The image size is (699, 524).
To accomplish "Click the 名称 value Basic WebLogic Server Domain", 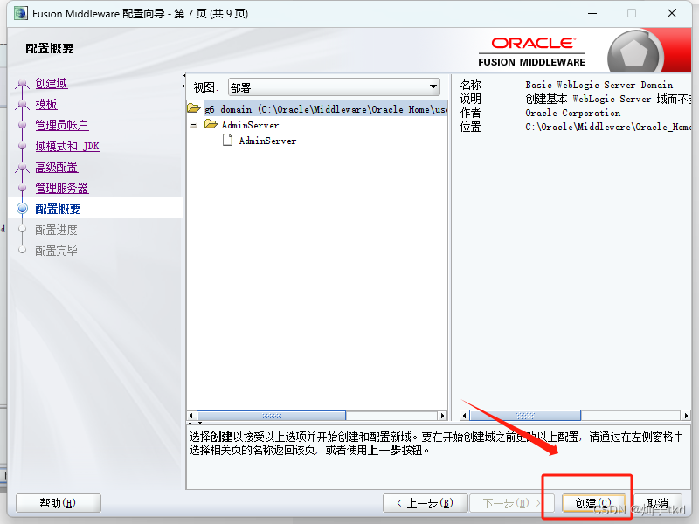I will click(599, 85).
